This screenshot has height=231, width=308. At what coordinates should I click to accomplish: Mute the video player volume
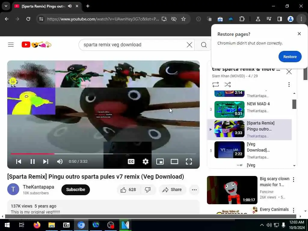pos(60,162)
